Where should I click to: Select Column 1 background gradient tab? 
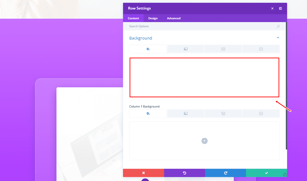pyautogui.click(x=186, y=113)
